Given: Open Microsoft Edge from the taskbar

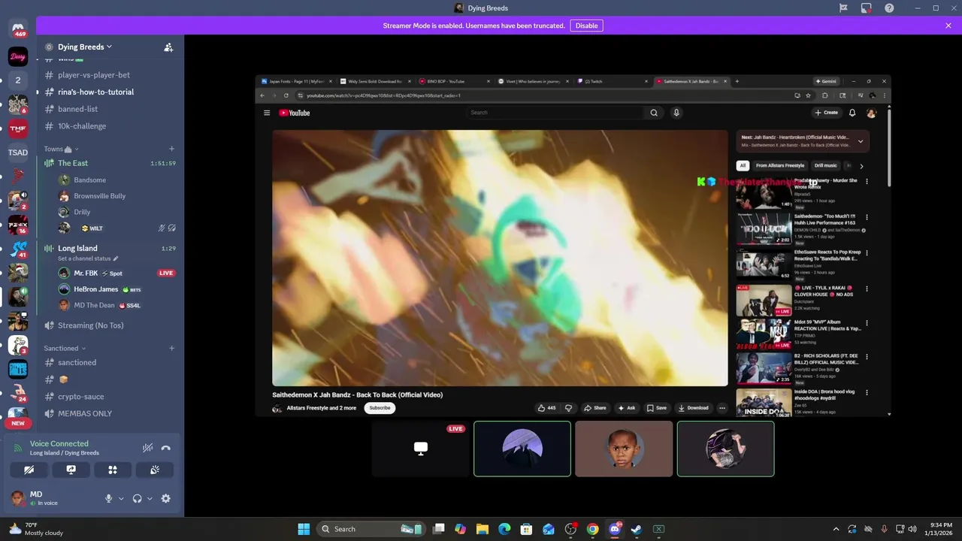Looking at the screenshot, I should coord(504,529).
